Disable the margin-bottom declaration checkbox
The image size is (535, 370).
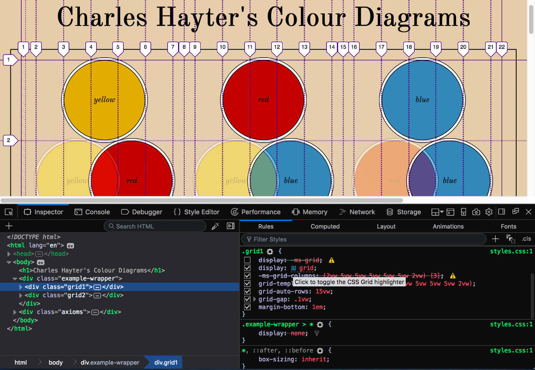coord(247,307)
